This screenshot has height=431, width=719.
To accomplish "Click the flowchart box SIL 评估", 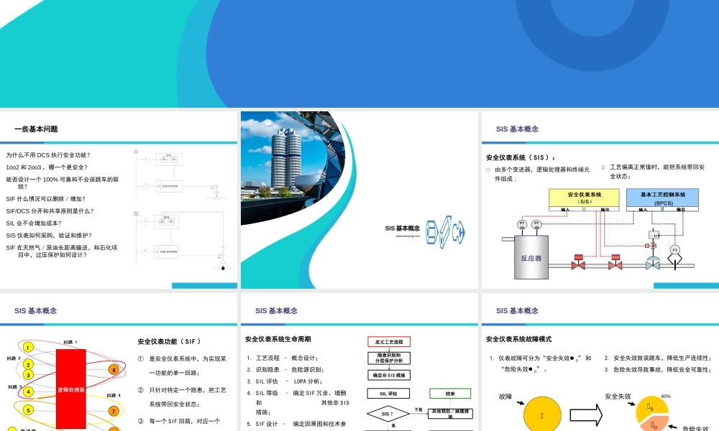I will tap(388, 394).
